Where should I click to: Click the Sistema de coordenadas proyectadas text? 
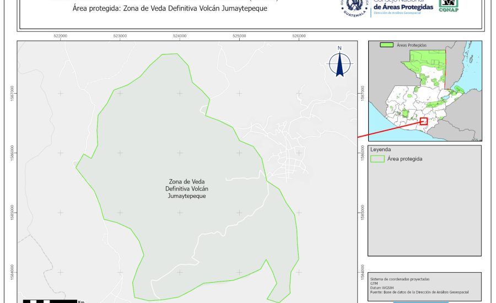400,279
